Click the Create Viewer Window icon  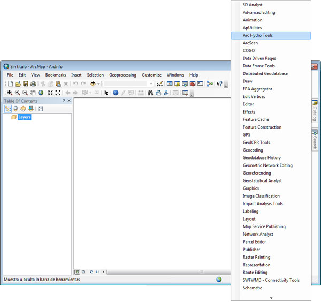coord(185,93)
